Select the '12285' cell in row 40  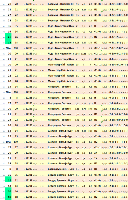click(x=29, y=21)
